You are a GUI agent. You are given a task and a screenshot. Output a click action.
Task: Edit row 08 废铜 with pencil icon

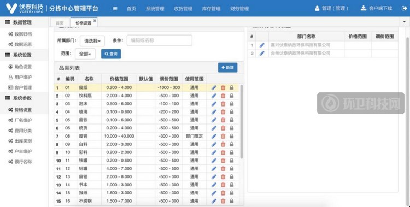pyautogui.click(x=214, y=136)
